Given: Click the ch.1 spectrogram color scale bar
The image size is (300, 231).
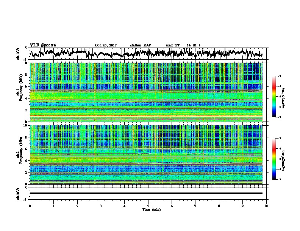Looking at the screenshot, I should [274, 97].
